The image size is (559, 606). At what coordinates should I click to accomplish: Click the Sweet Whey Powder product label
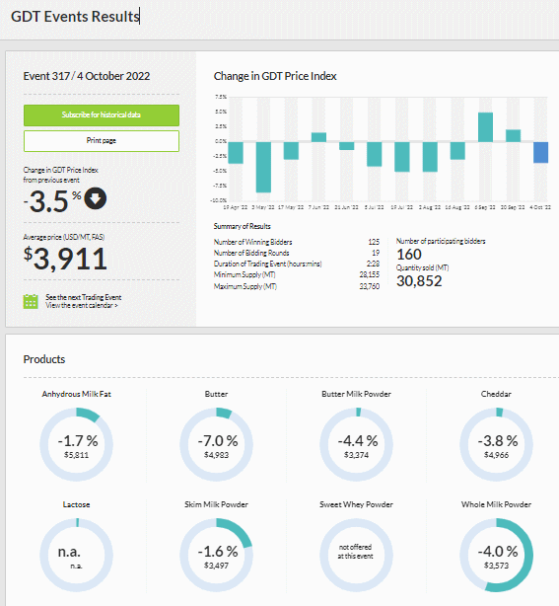(356, 504)
